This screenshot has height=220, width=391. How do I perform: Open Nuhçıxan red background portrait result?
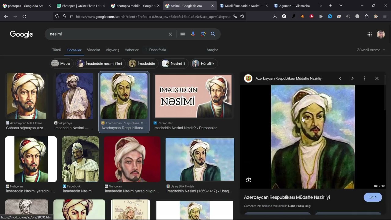pos(132,159)
